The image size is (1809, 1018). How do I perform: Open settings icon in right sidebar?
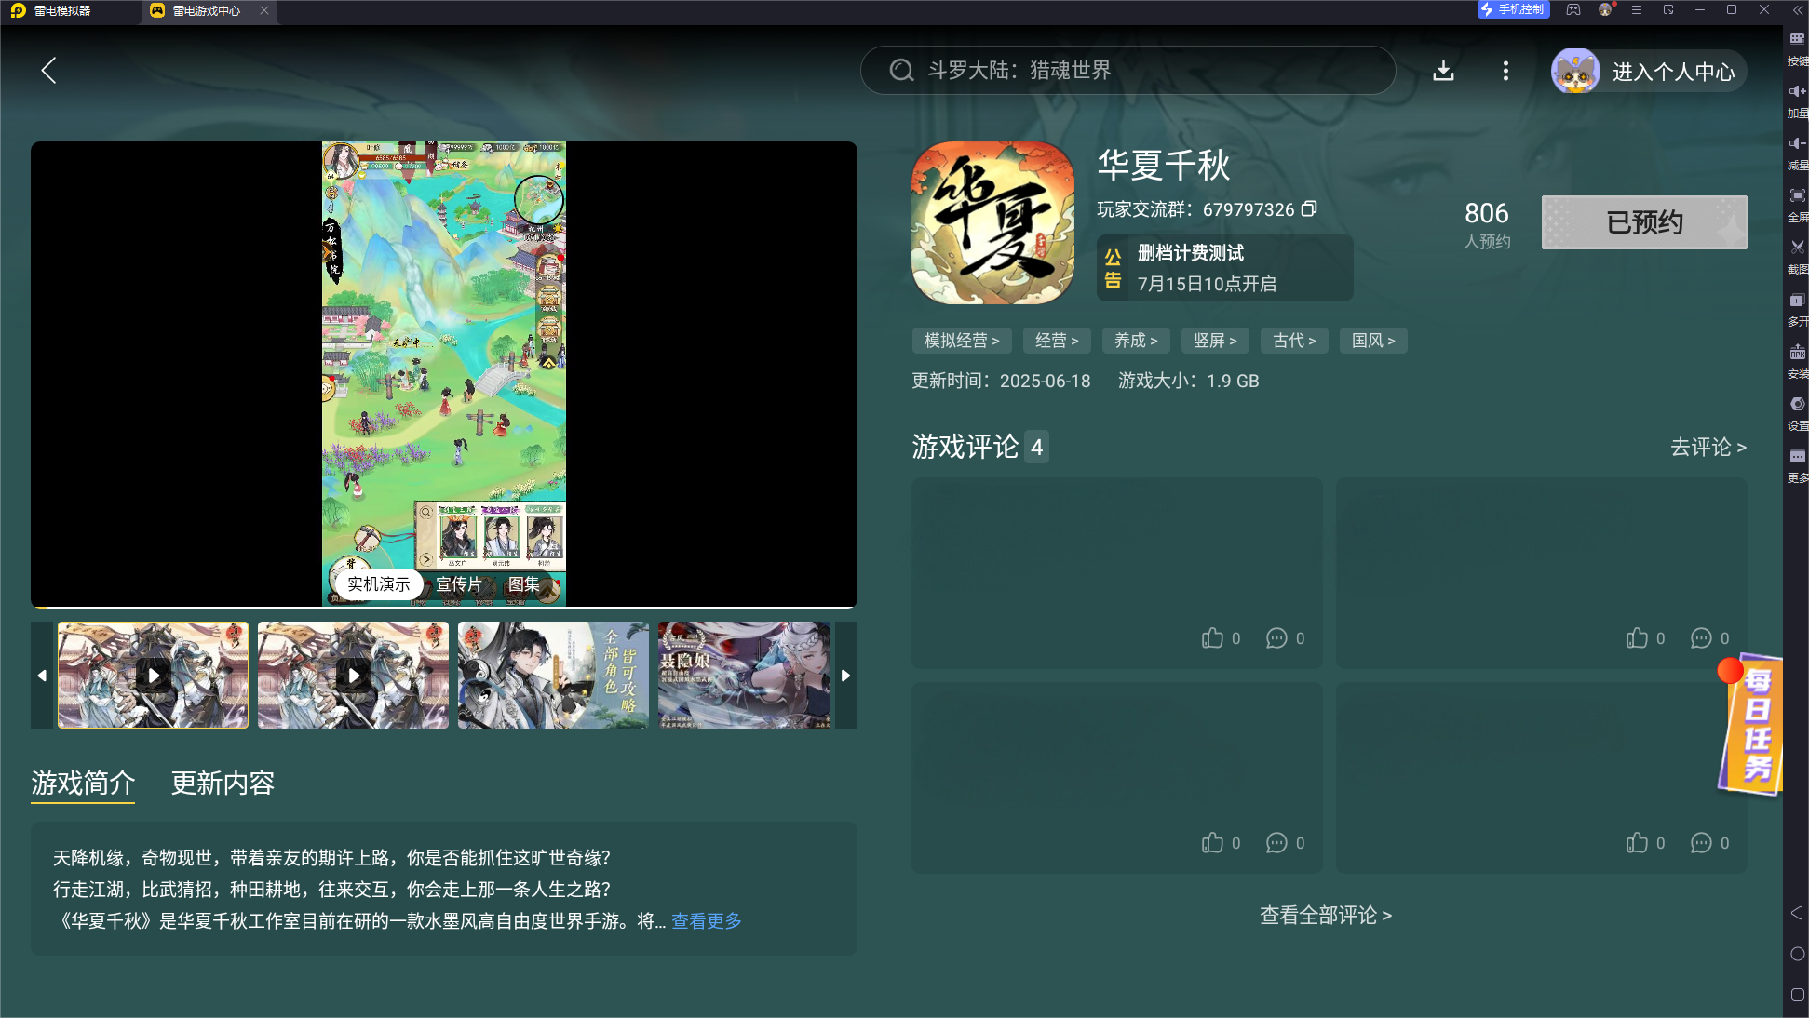click(x=1797, y=404)
